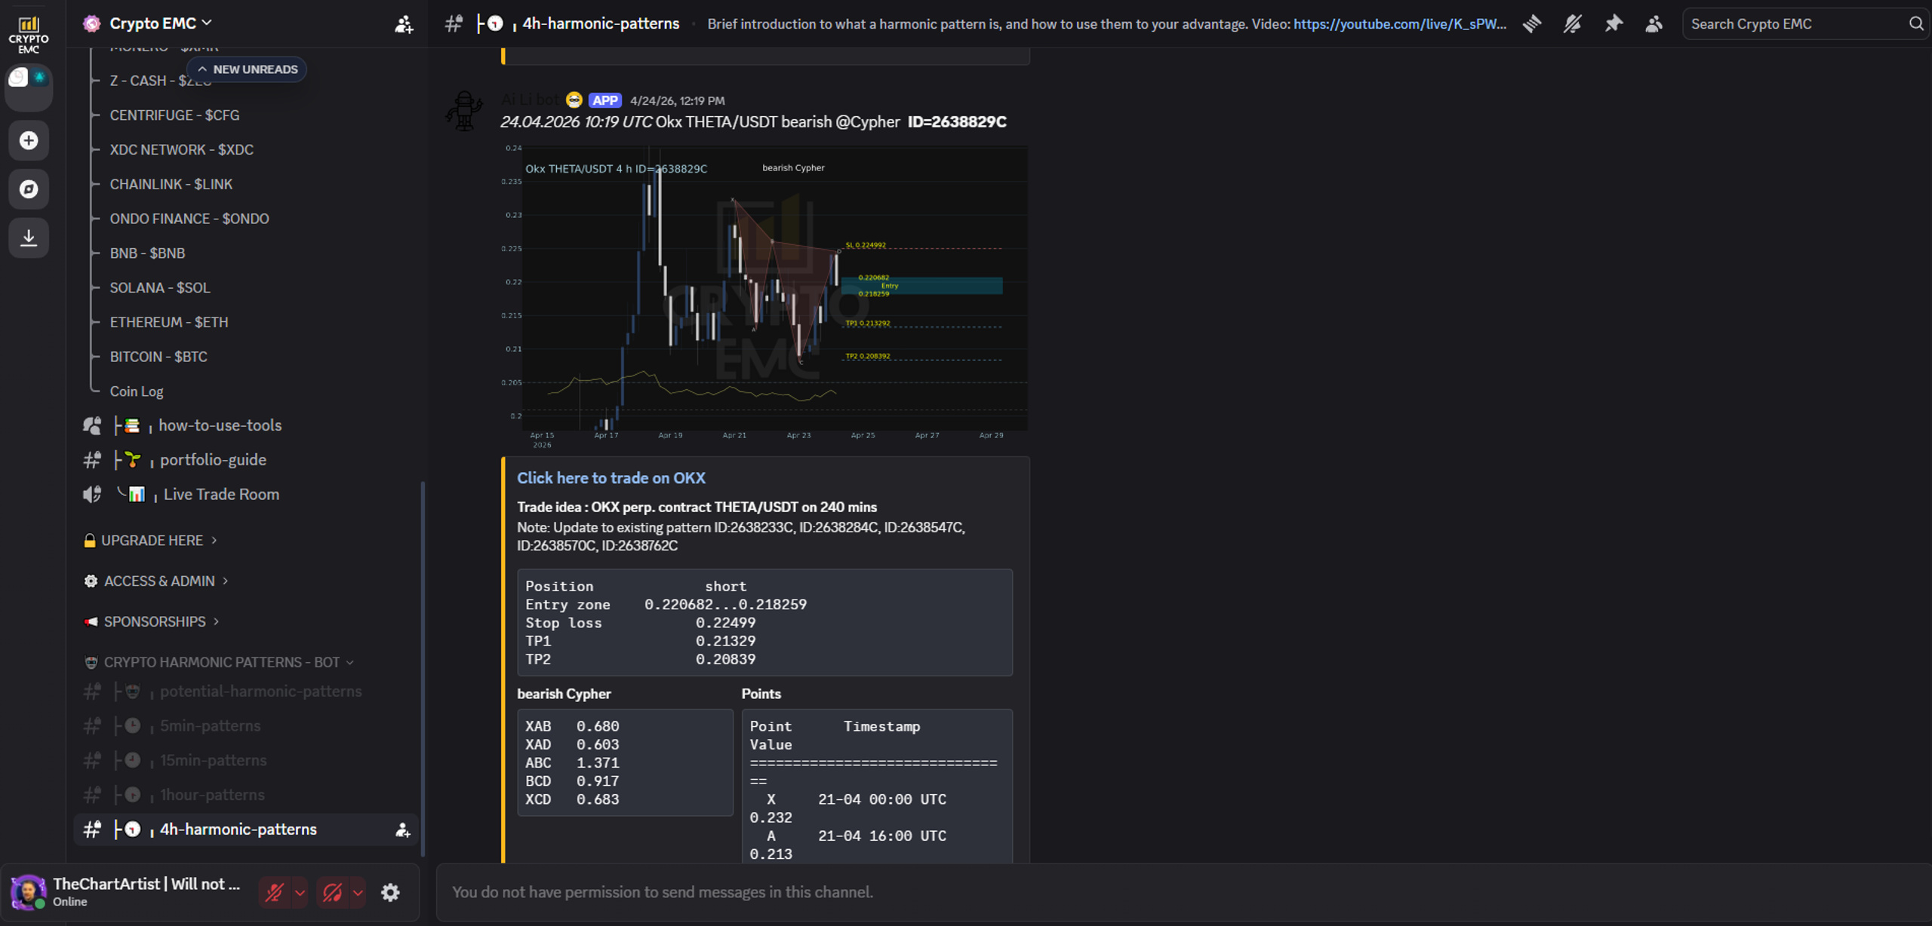Jump to NEW UNREADS in channel list
Viewport: 1932px width, 926px height.
click(x=247, y=69)
